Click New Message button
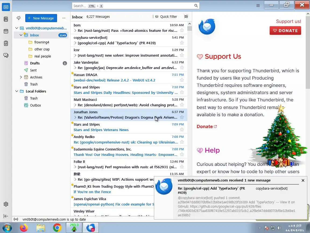 click(41, 18)
